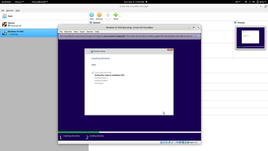Click shared folders status icon

tap(175, 142)
